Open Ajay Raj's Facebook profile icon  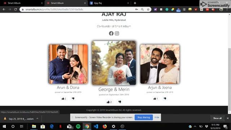pyautogui.click(x=111, y=34)
